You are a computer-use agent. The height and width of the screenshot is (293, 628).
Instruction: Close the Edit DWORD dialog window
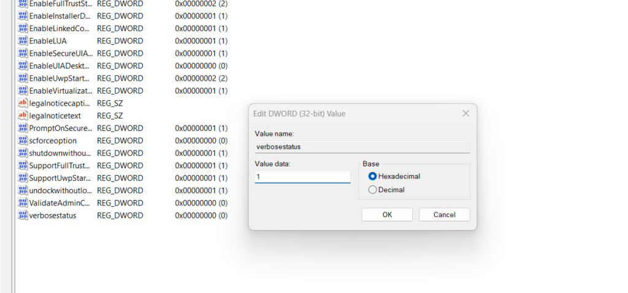click(465, 114)
